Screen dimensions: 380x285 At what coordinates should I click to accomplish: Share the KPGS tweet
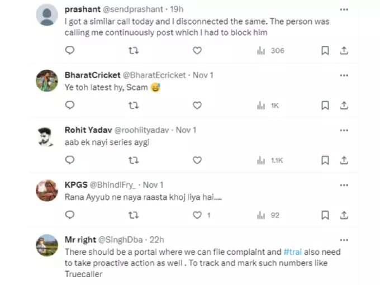pyautogui.click(x=344, y=215)
